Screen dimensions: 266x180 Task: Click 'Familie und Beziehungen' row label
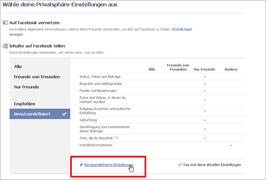98,90
